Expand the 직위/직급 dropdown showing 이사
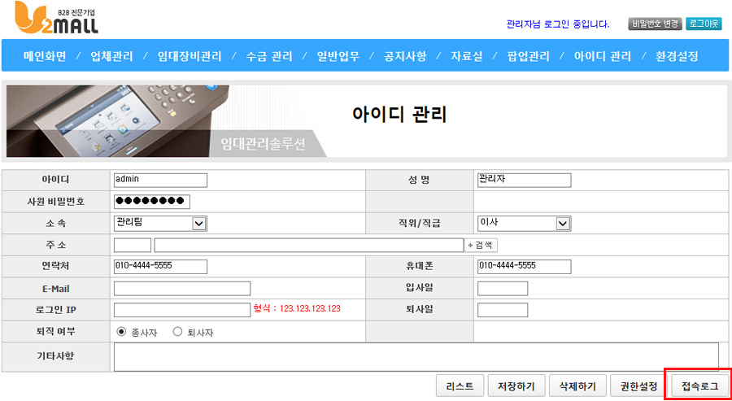This screenshot has height=401, width=732. point(525,224)
